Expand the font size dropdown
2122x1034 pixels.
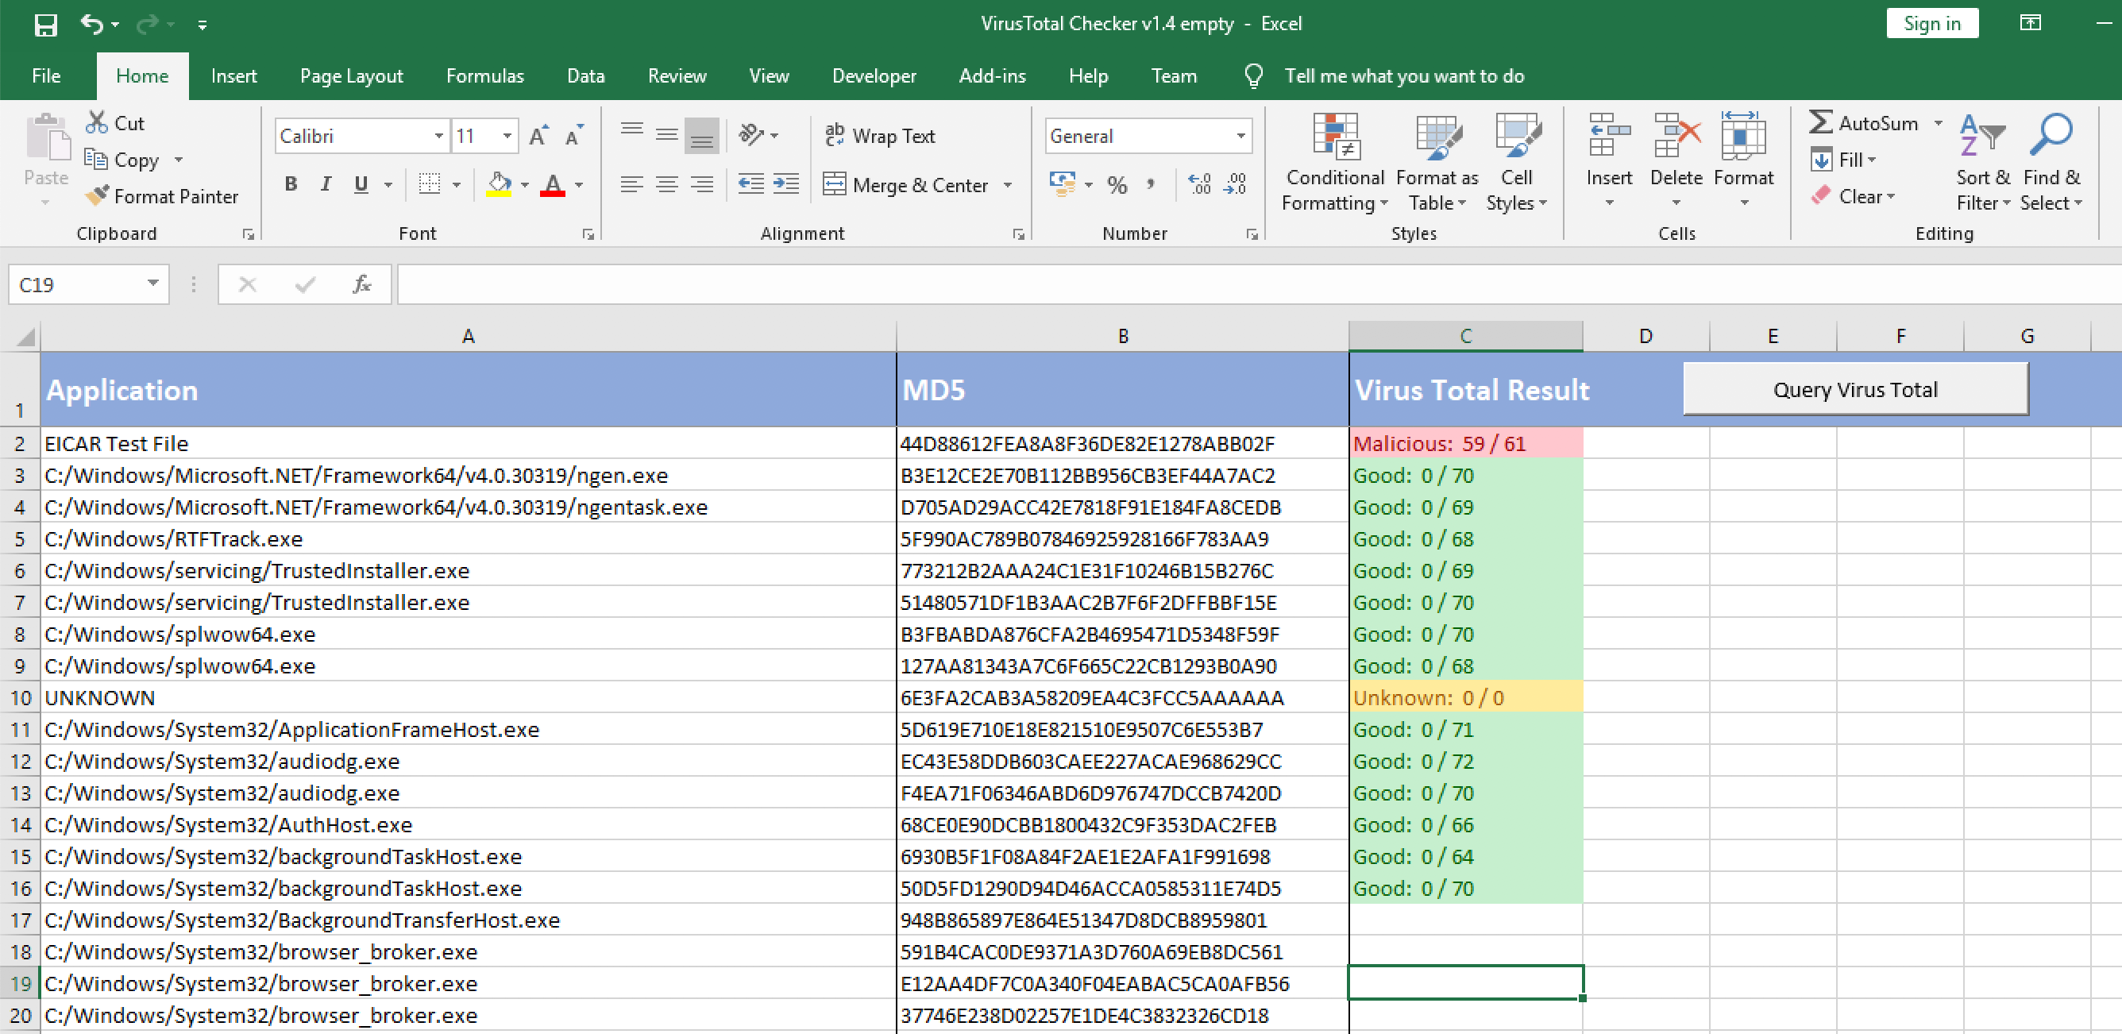pyautogui.click(x=507, y=136)
